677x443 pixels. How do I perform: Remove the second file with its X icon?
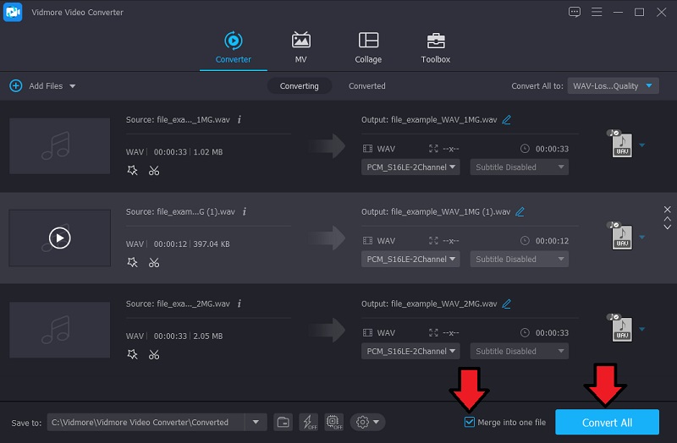tap(667, 209)
